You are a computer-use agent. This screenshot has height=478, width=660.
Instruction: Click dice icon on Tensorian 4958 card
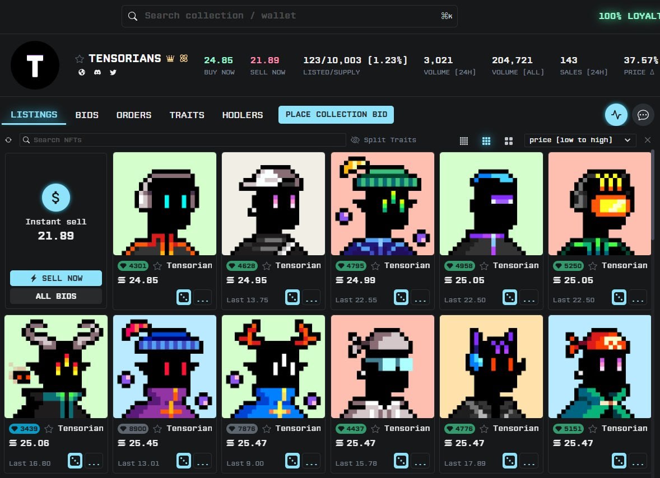click(510, 297)
